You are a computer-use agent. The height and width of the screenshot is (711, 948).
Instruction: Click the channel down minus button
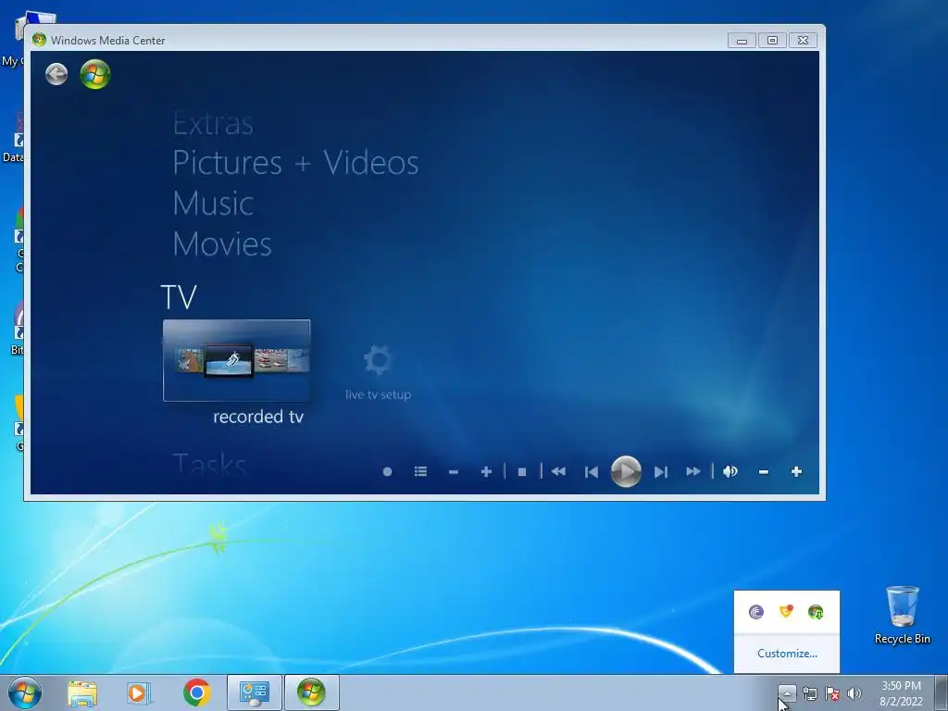454,472
